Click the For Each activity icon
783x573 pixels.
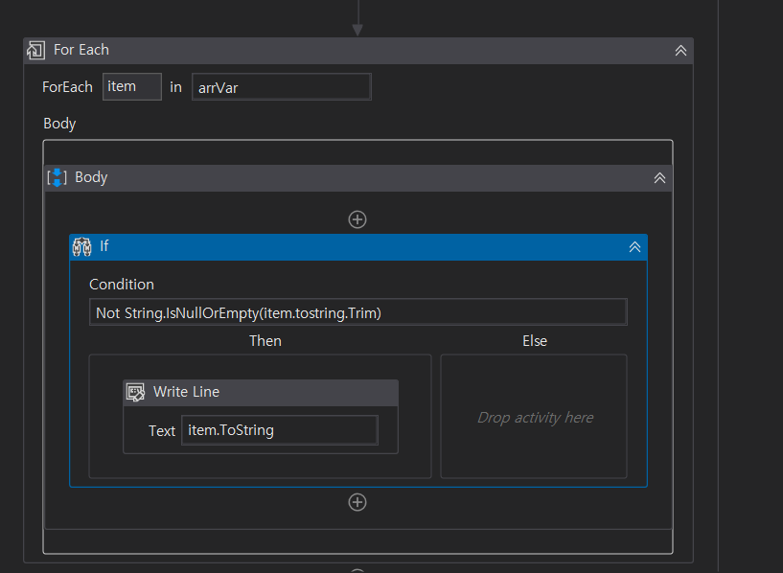coord(36,50)
